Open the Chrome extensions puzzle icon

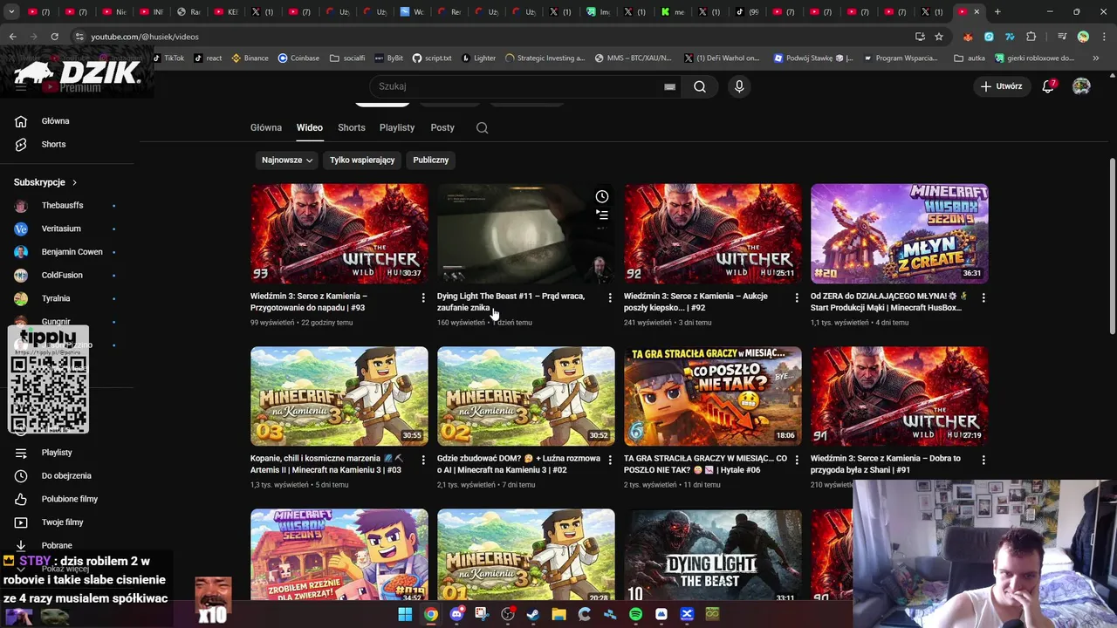pyautogui.click(x=1031, y=37)
